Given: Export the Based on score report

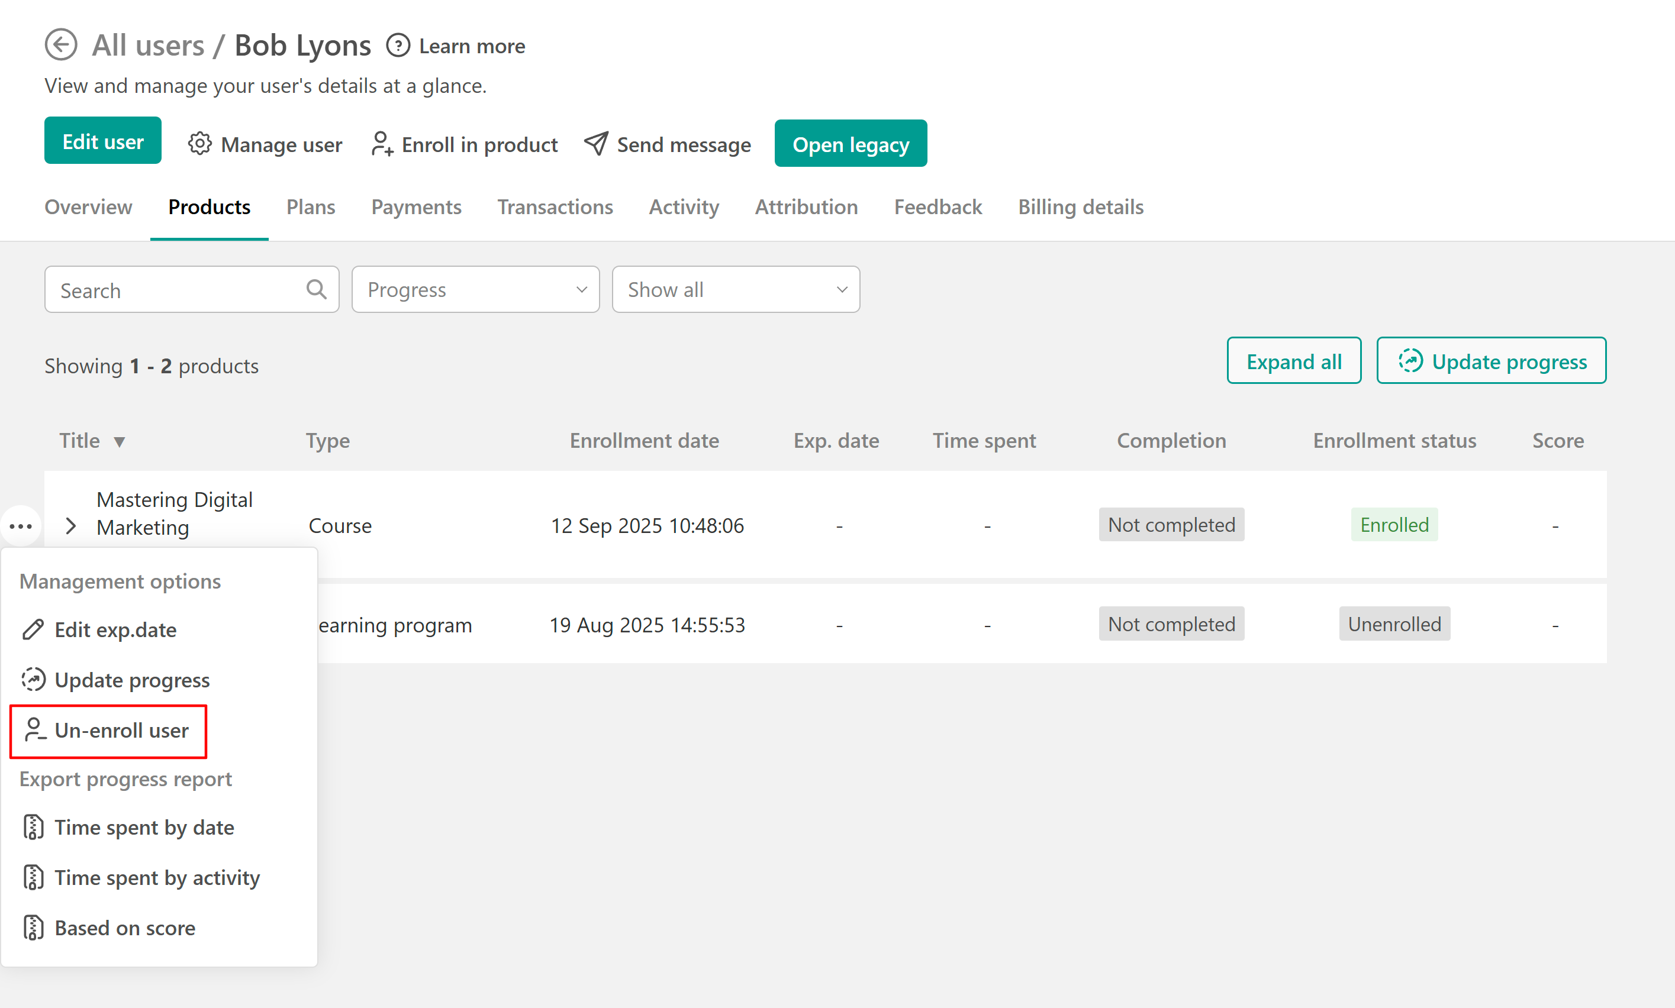Looking at the screenshot, I should (125, 928).
